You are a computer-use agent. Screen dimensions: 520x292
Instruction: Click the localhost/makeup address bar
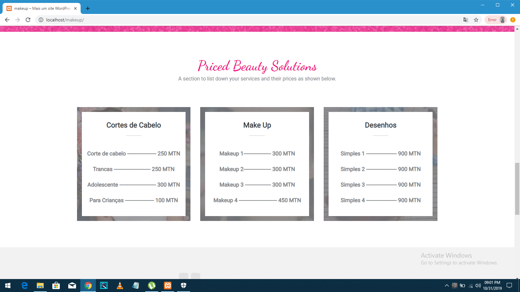coord(227,20)
